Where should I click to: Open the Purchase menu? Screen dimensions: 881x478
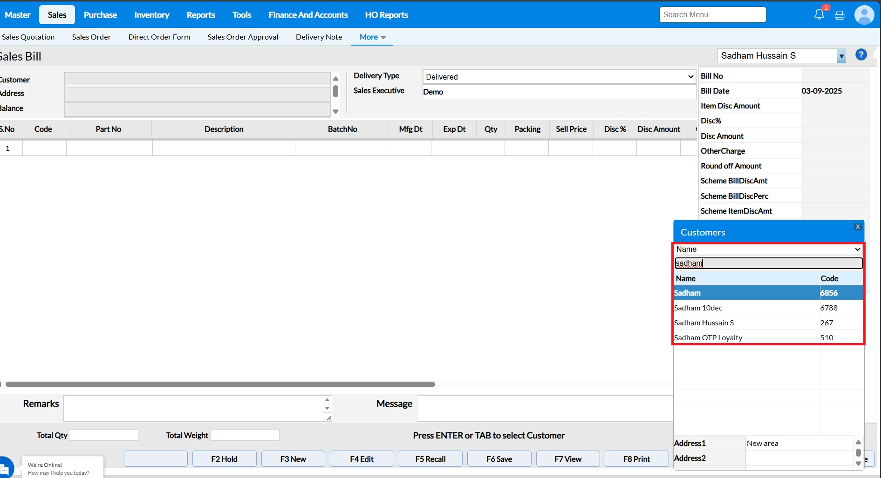[100, 15]
